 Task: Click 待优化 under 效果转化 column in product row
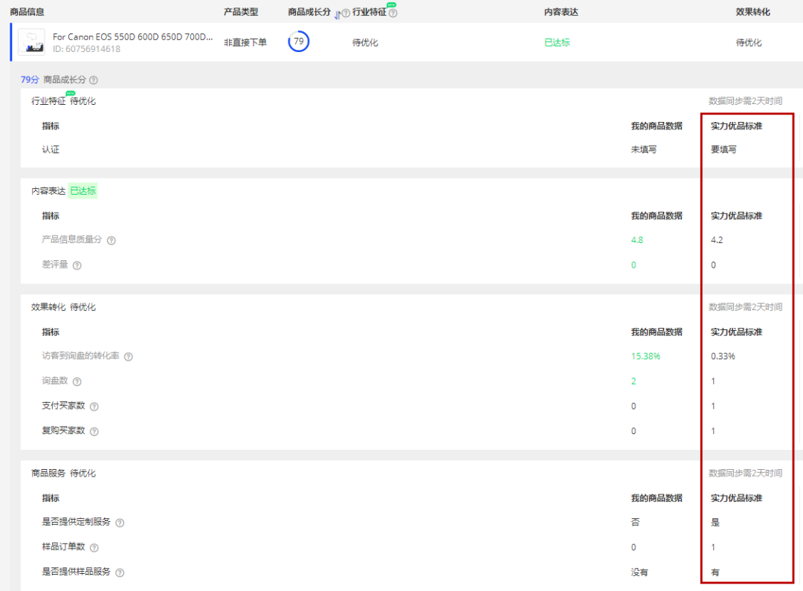coord(749,42)
